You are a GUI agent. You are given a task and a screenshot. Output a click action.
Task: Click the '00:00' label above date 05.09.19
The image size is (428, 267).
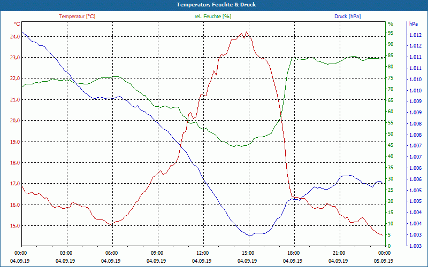(384, 253)
